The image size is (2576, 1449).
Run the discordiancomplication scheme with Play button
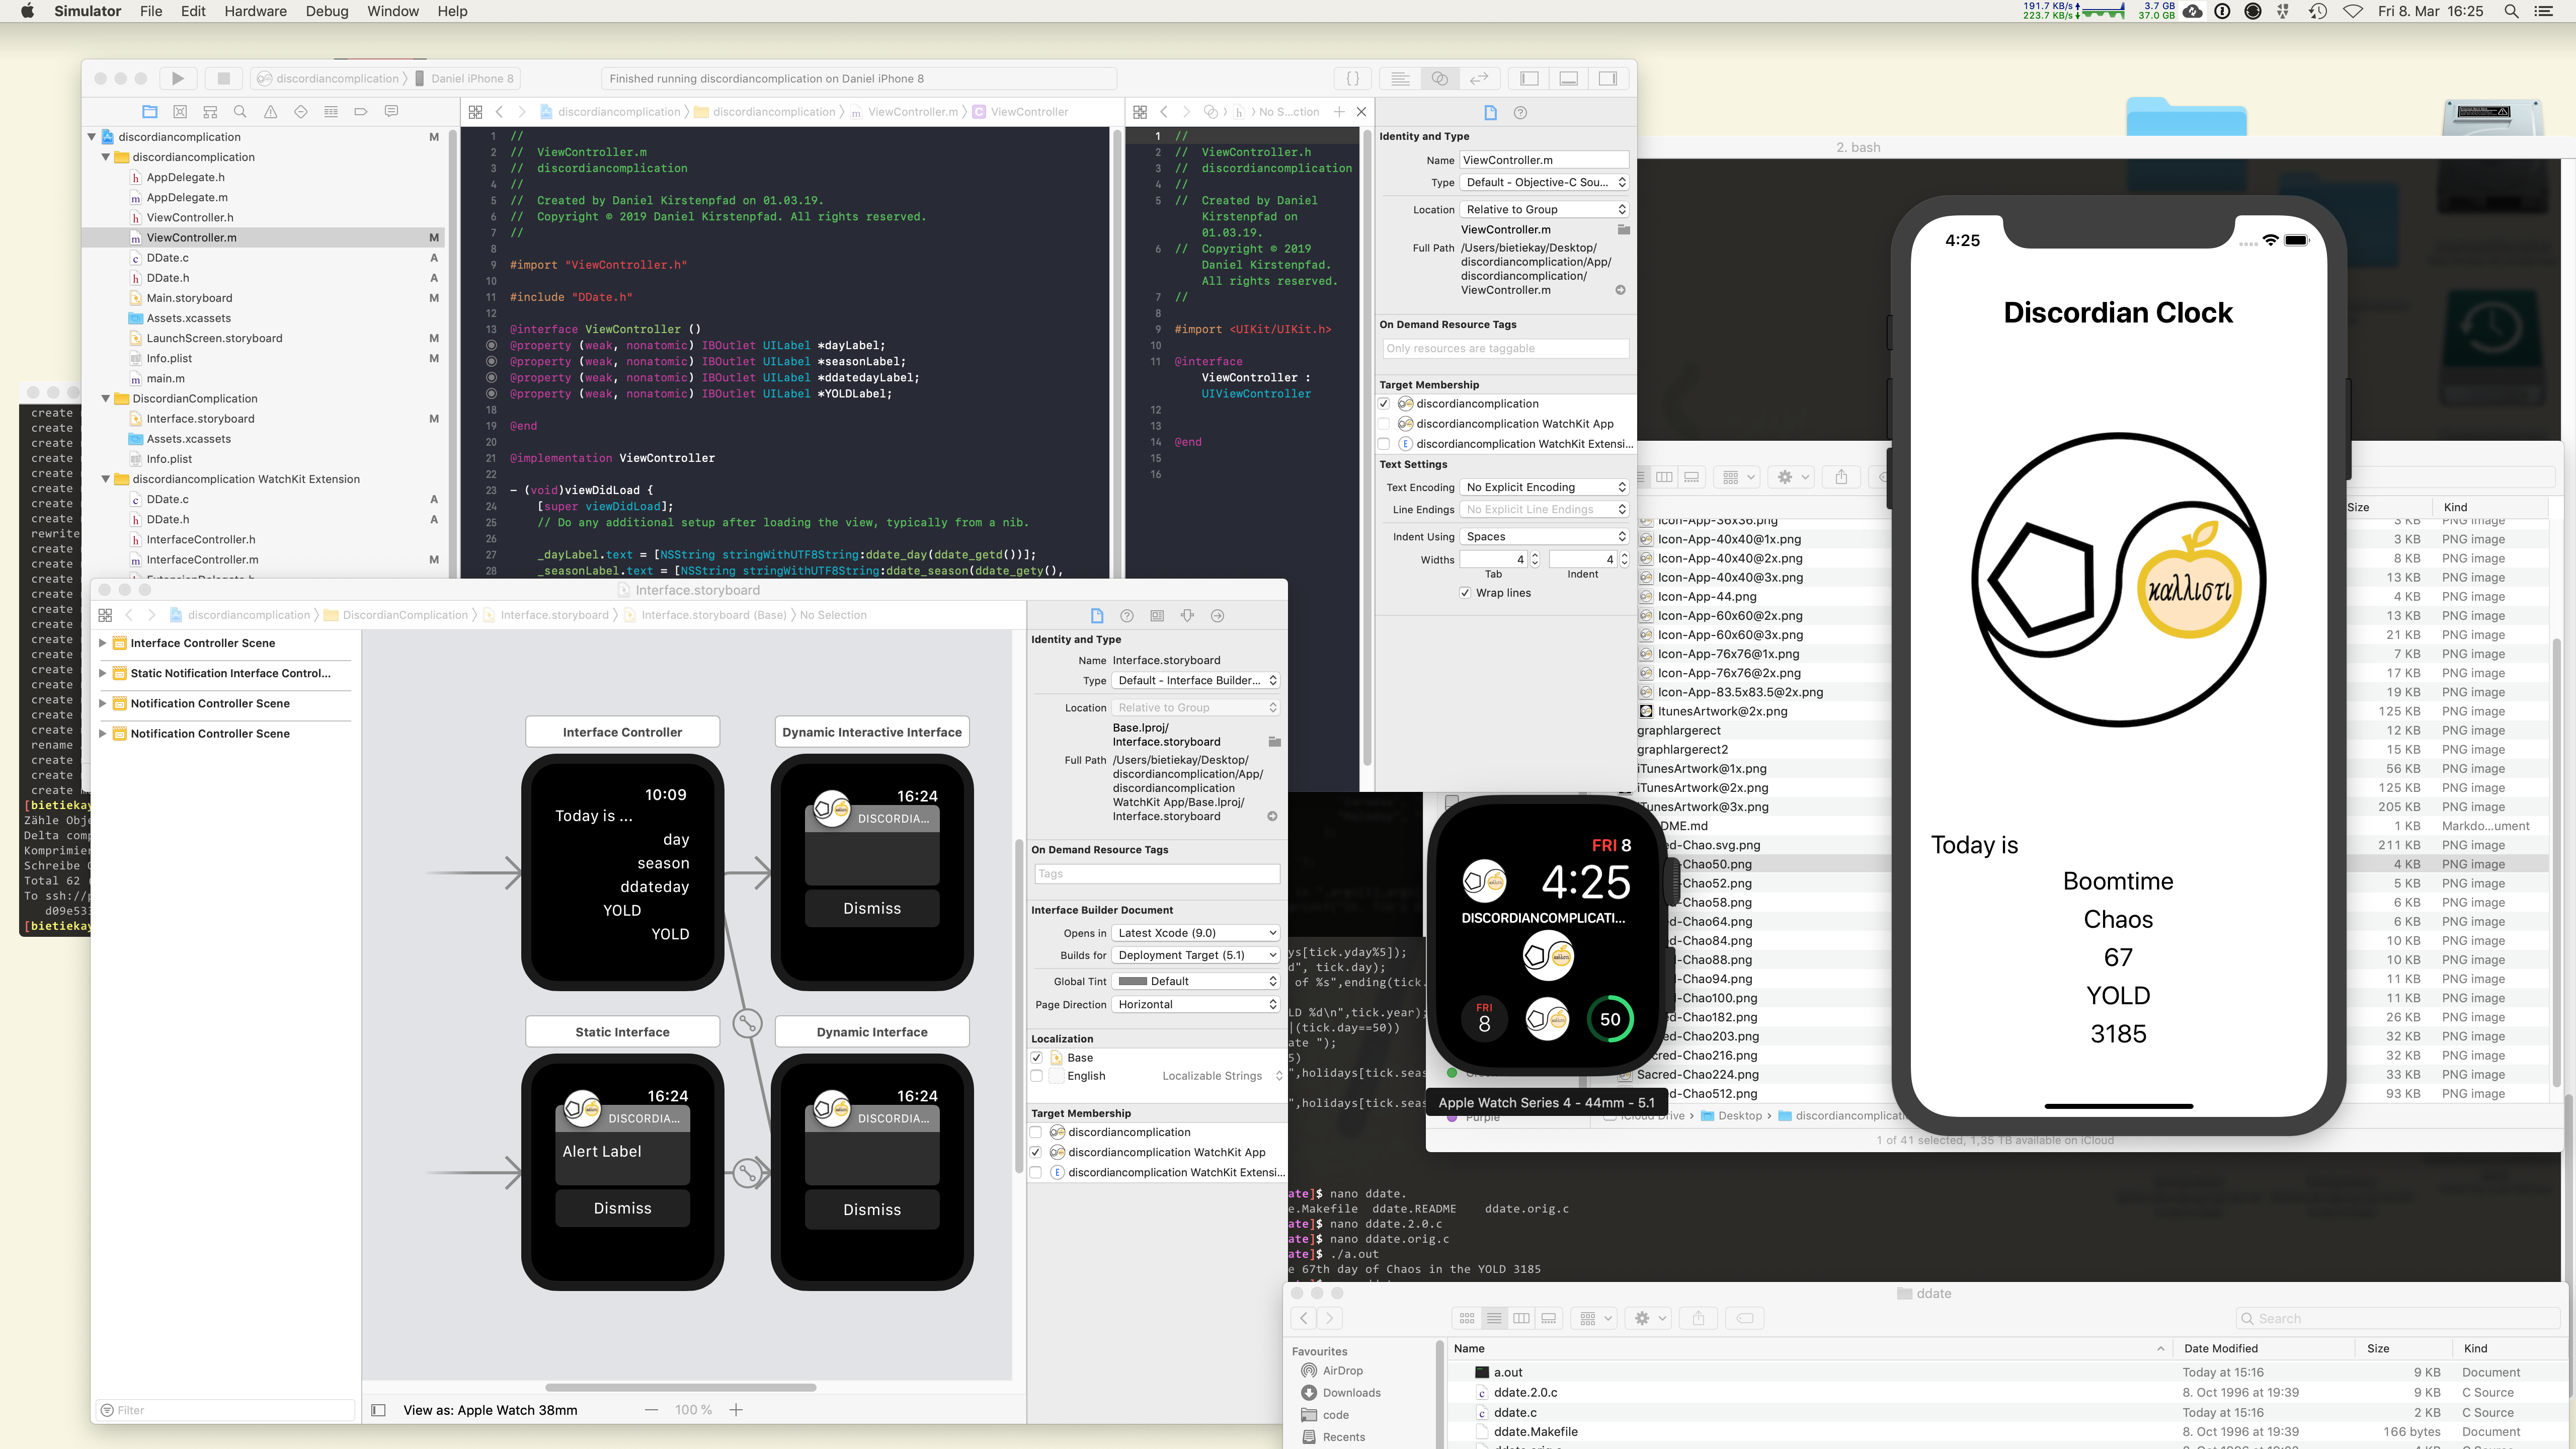178,78
